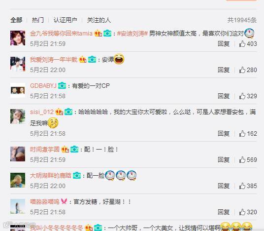
Task: Click 回复 on 官方发糖 comment
Action: pyautogui.click(x=224, y=212)
